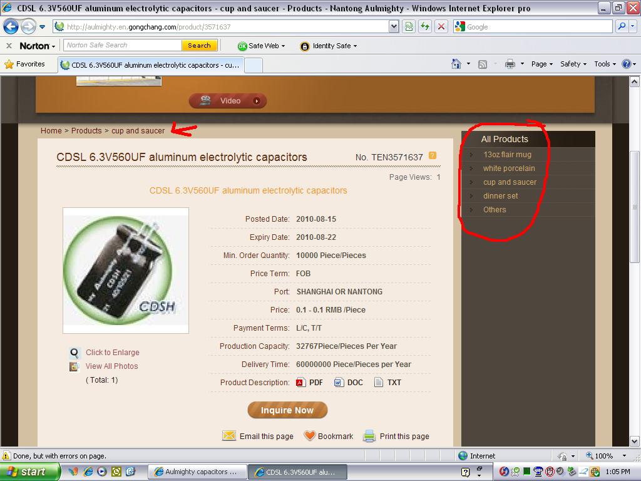Click the Click to Enlarge link
This screenshot has width=641, height=481.
[113, 353]
